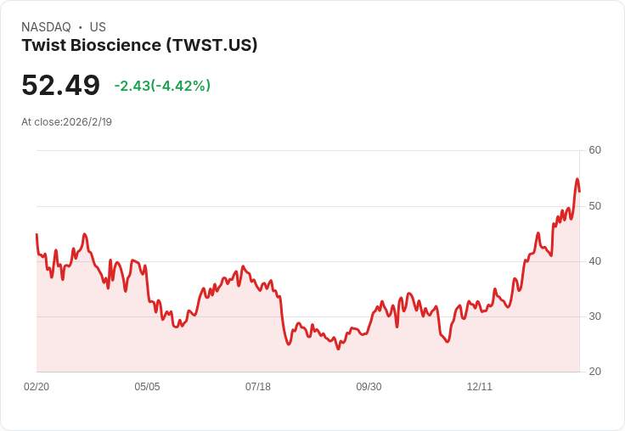Click the final endpoint of the price line
The image size is (625, 431).
click(x=579, y=192)
